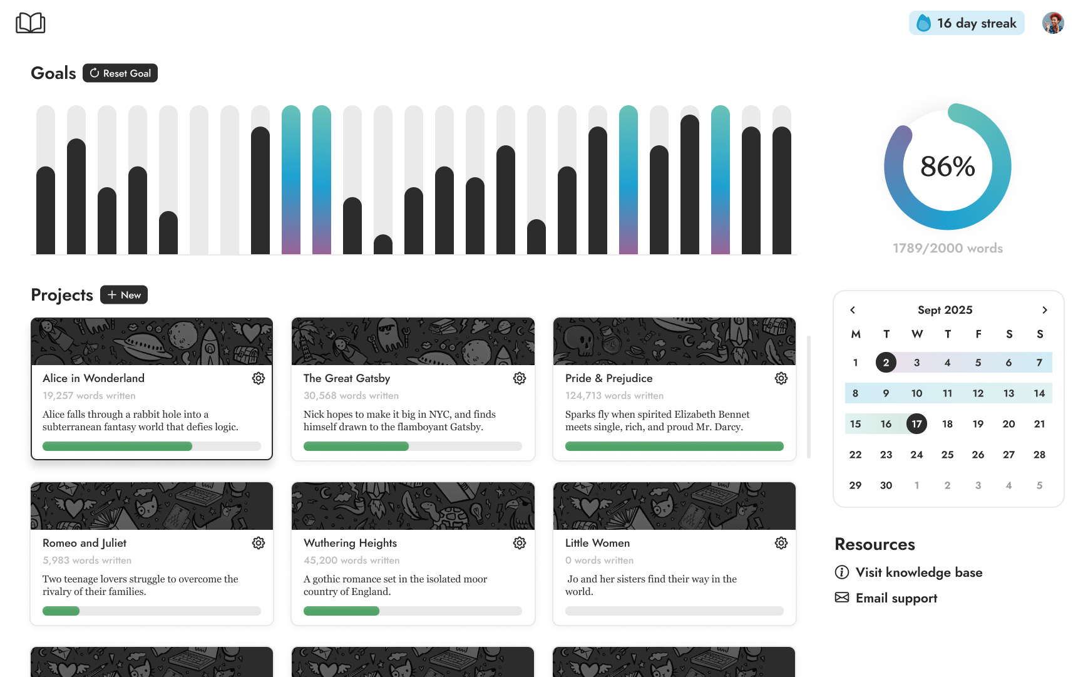Go to next month in calendar
This screenshot has height=677, width=1083.
1044,310
